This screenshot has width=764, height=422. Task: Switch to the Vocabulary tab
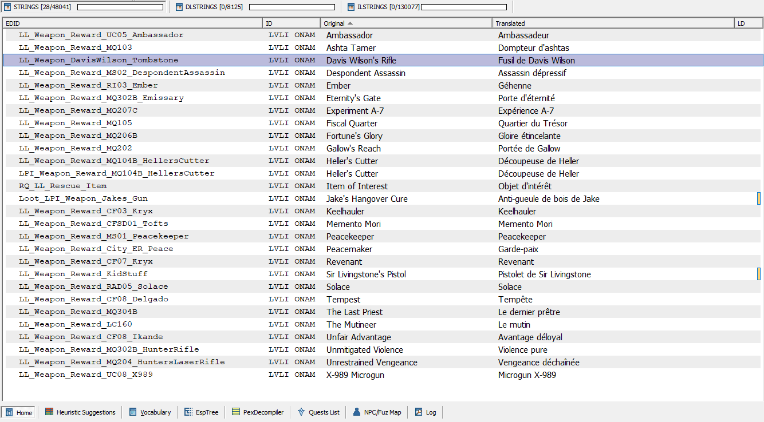pyautogui.click(x=150, y=412)
